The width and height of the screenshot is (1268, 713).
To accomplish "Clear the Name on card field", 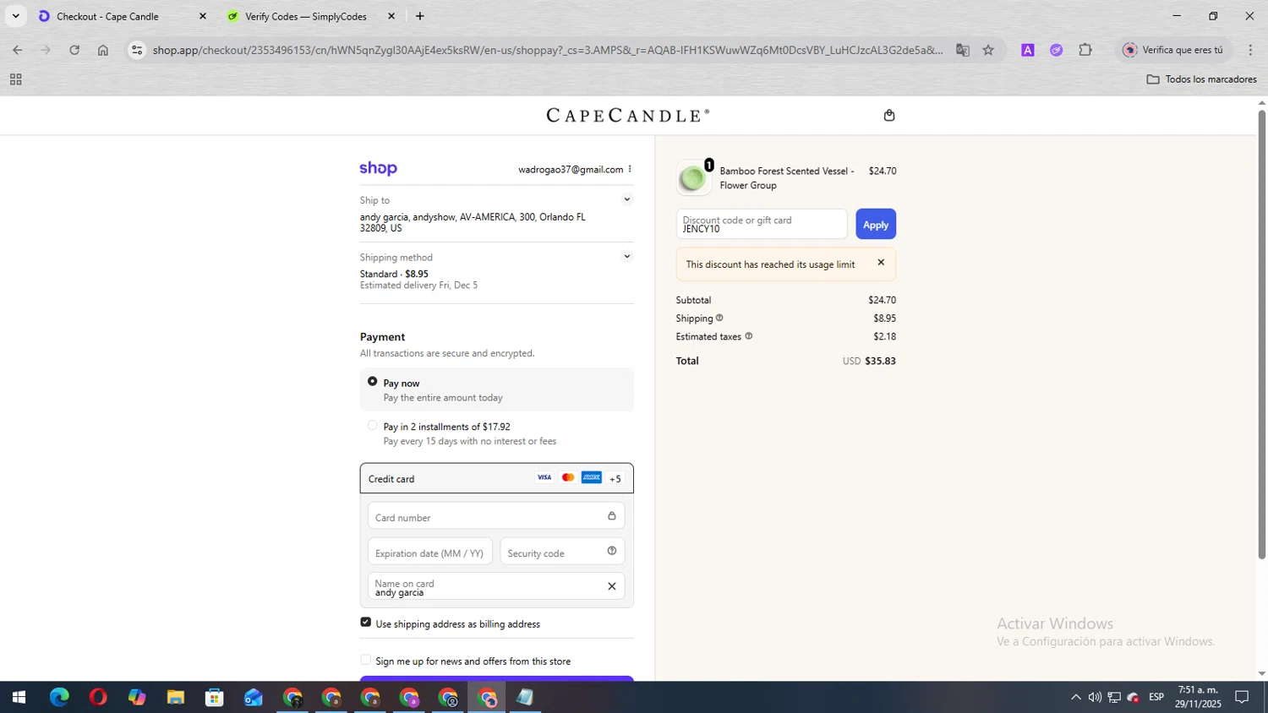I will click(x=612, y=586).
